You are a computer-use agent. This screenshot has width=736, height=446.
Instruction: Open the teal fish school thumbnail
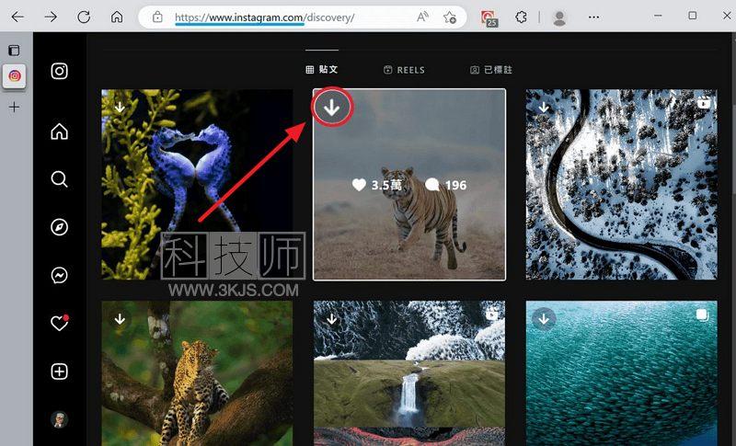coord(622,373)
